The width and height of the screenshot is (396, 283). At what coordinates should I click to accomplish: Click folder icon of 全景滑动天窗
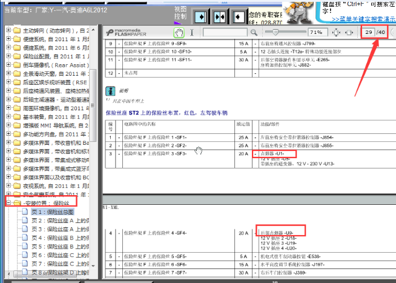pyautogui.click(x=17, y=73)
